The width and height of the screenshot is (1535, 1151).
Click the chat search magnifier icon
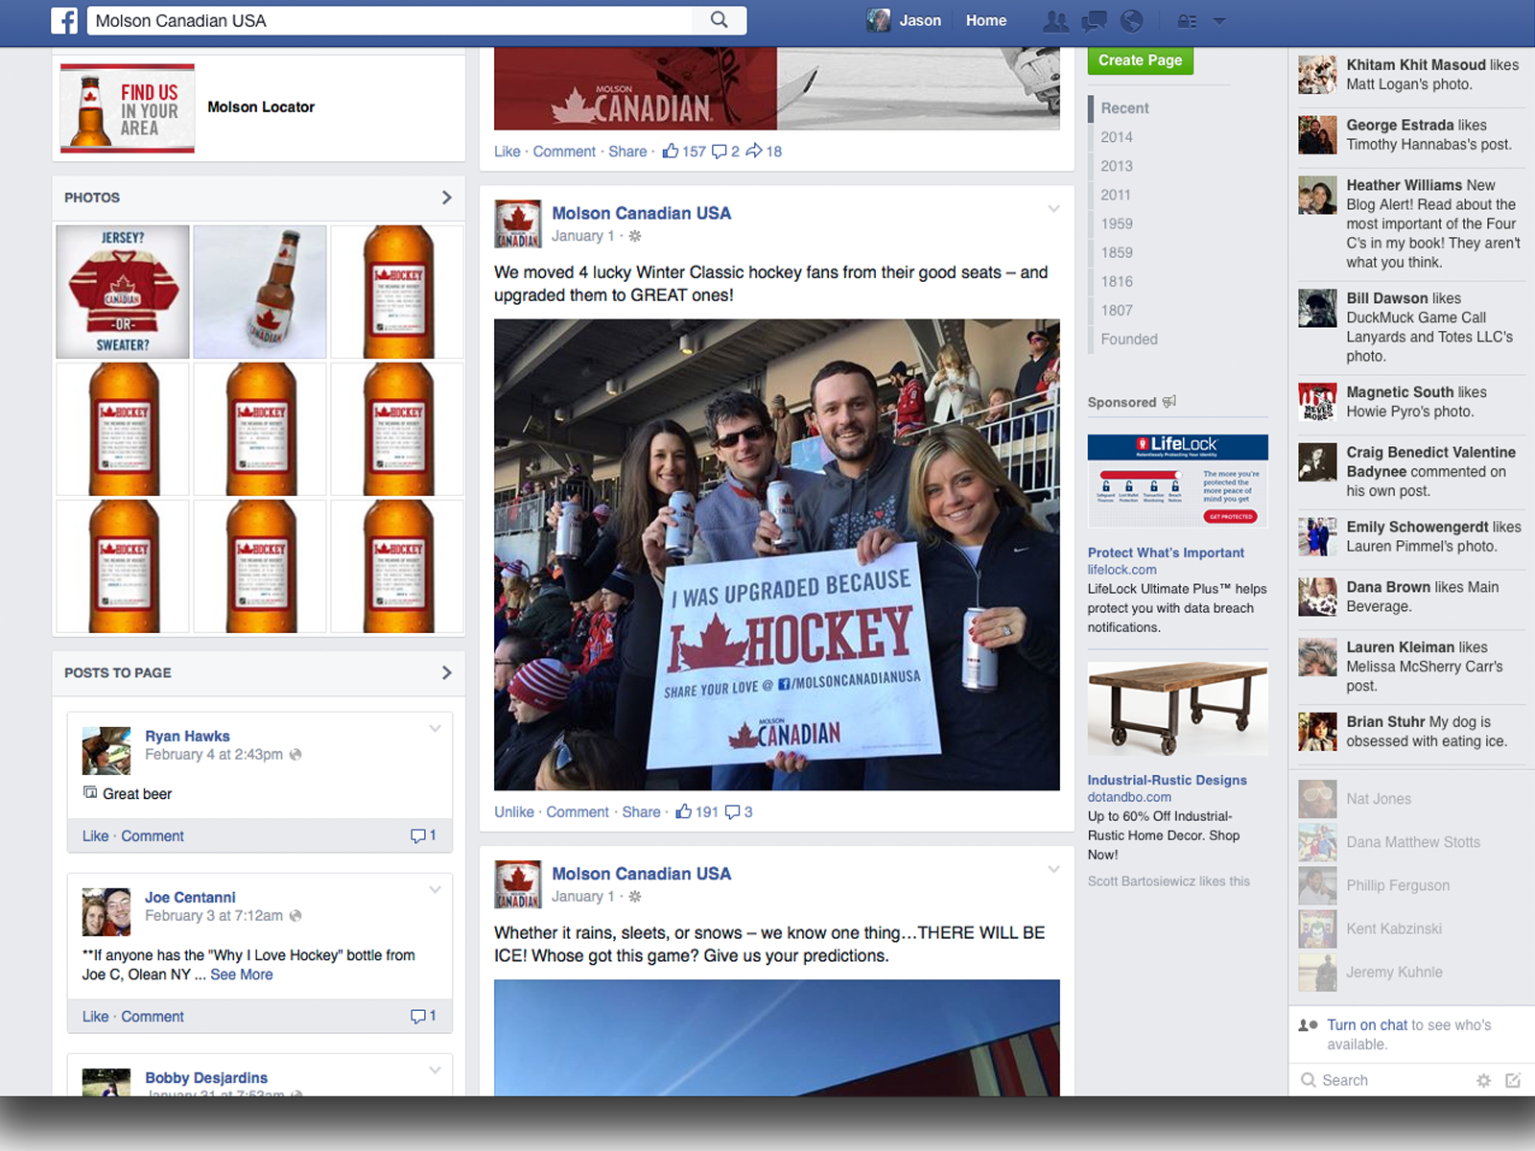[x=1309, y=1080]
